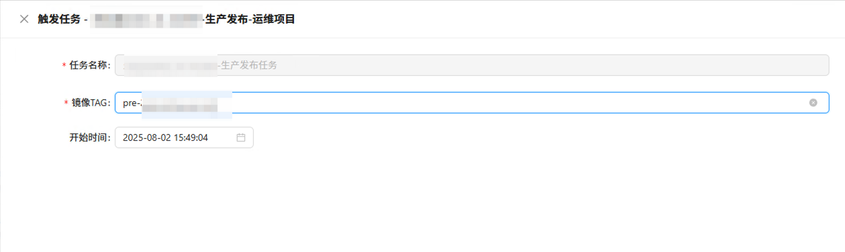Viewport: 845px width, 252px height.
Task: Click the 生产发布任务 text in task name
Action: click(249, 65)
